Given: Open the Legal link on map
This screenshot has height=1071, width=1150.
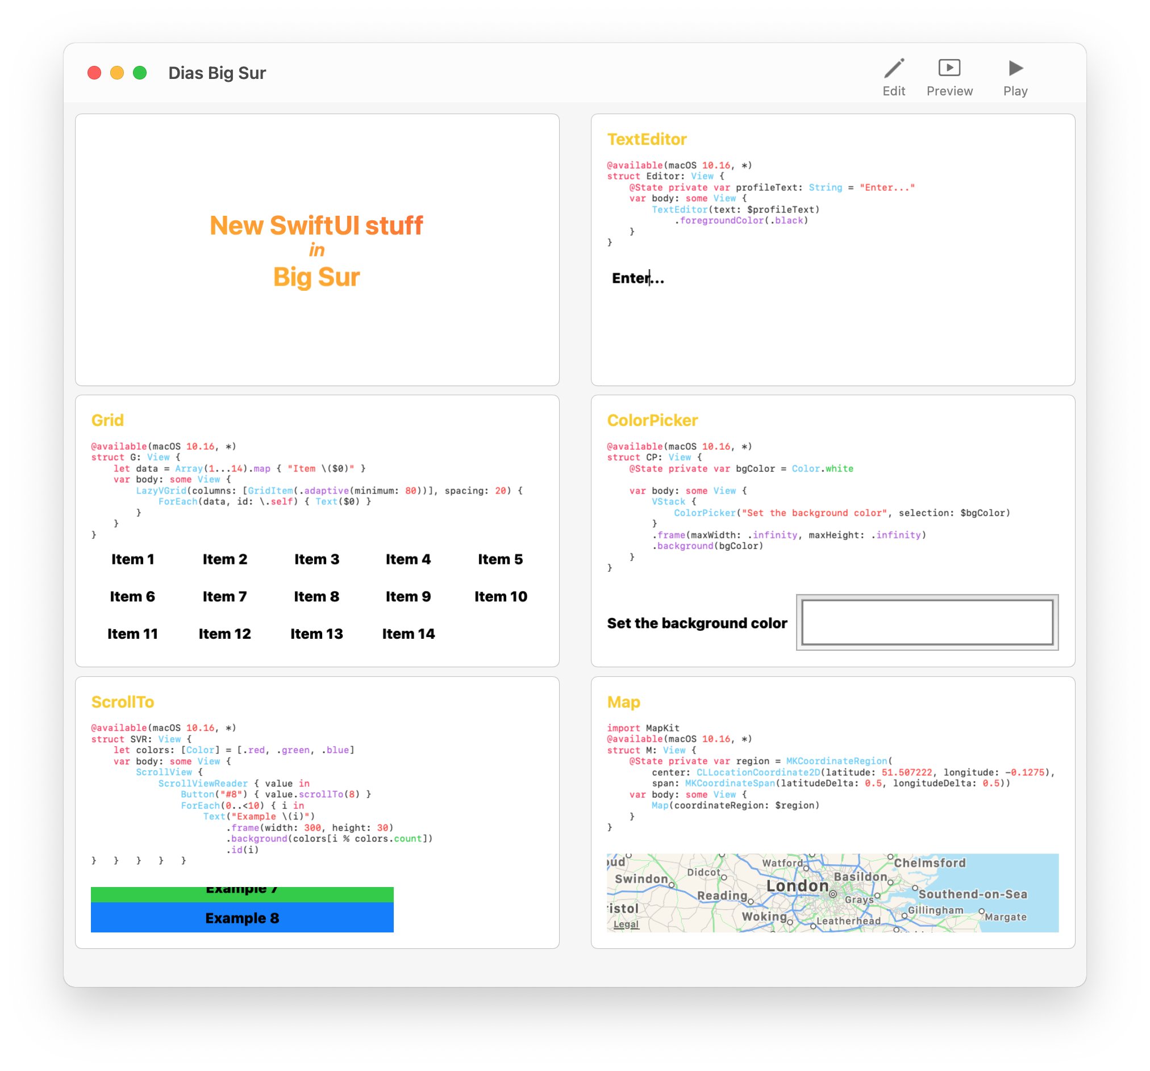Looking at the screenshot, I should [626, 924].
